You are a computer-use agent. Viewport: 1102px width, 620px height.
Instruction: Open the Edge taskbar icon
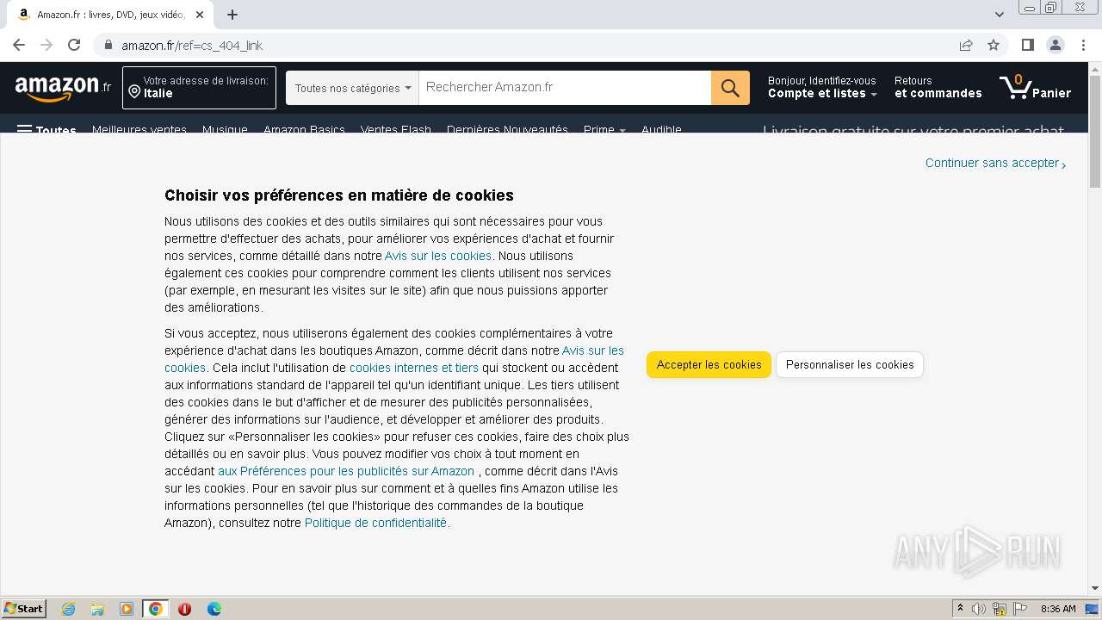[x=214, y=609]
